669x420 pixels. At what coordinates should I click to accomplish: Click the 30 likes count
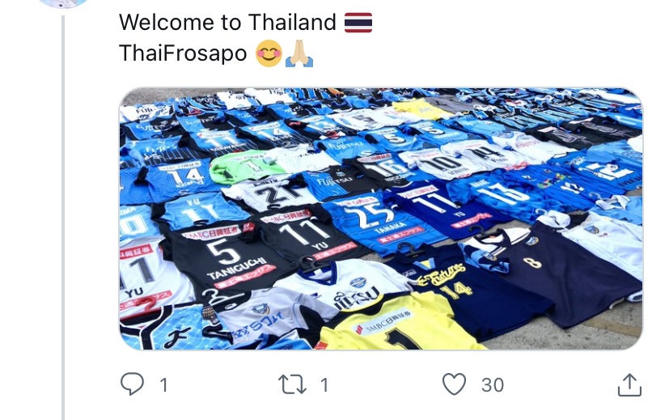493,385
